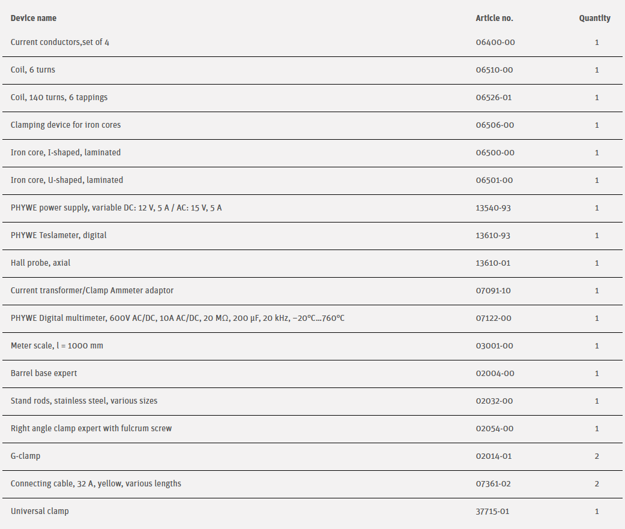Click Meter scale, l = 1000 mm
This screenshot has height=529, width=625.
[56, 346]
